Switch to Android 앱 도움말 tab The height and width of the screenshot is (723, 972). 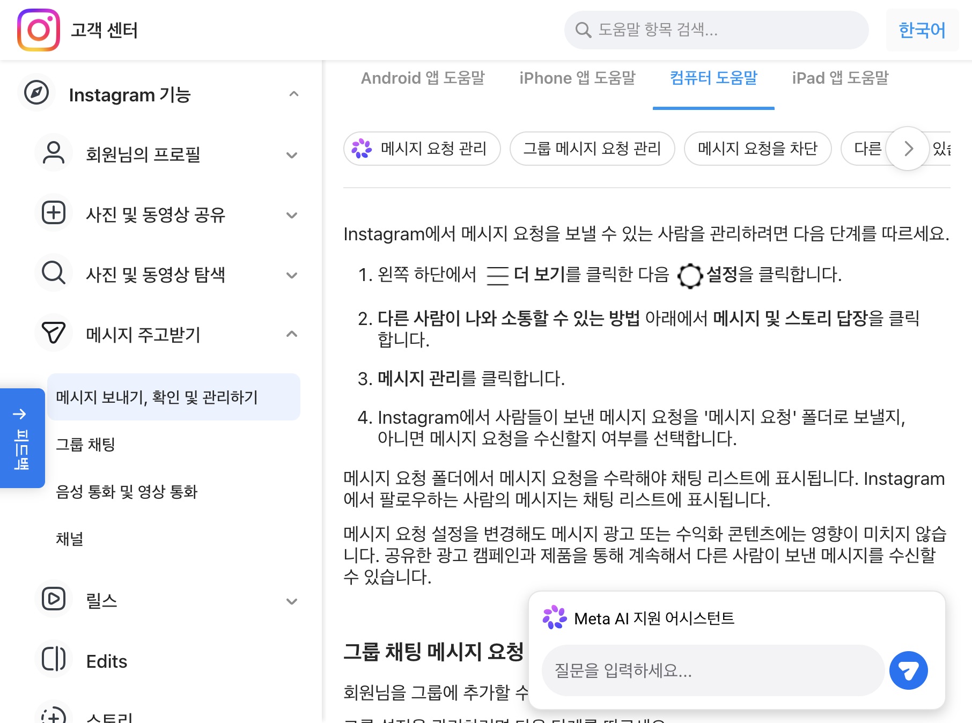point(423,78)
